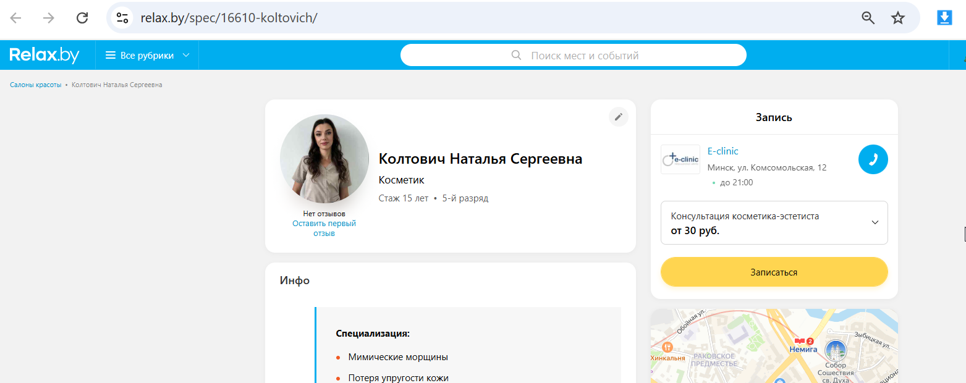Open the profile photo of Колтович Наталья
The height and width of the screenshot is (383, 966).
(324, 159)
